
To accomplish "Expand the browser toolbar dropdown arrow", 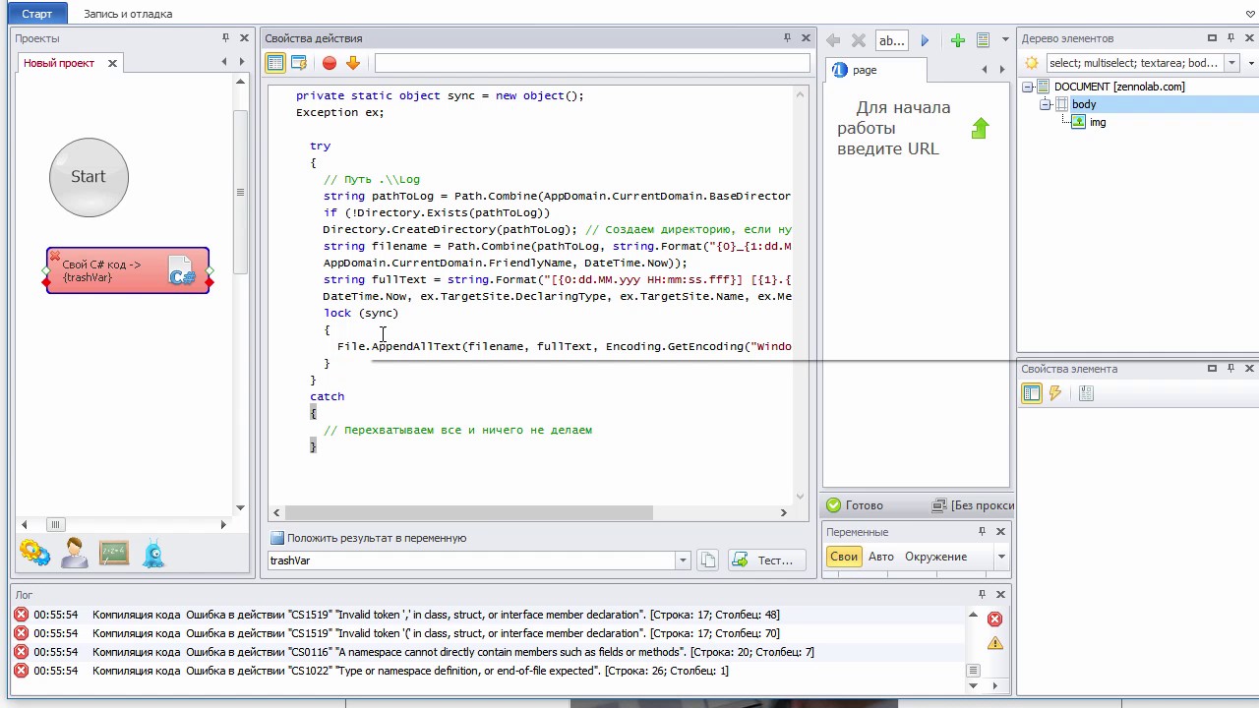I will [x=1005, y=40].
